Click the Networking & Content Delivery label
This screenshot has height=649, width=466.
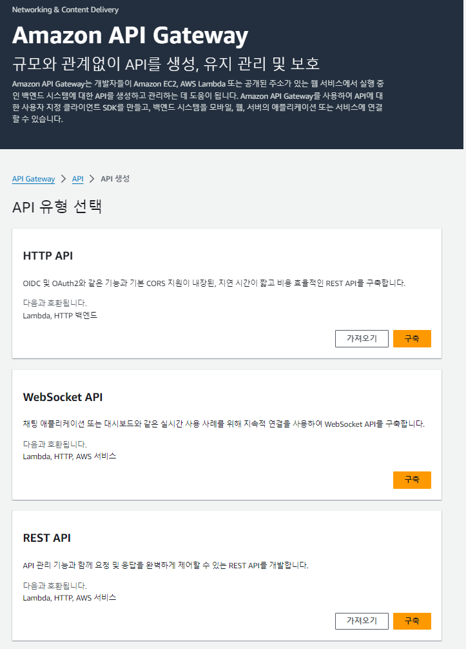pyautogui.click(x=65, y=10)
